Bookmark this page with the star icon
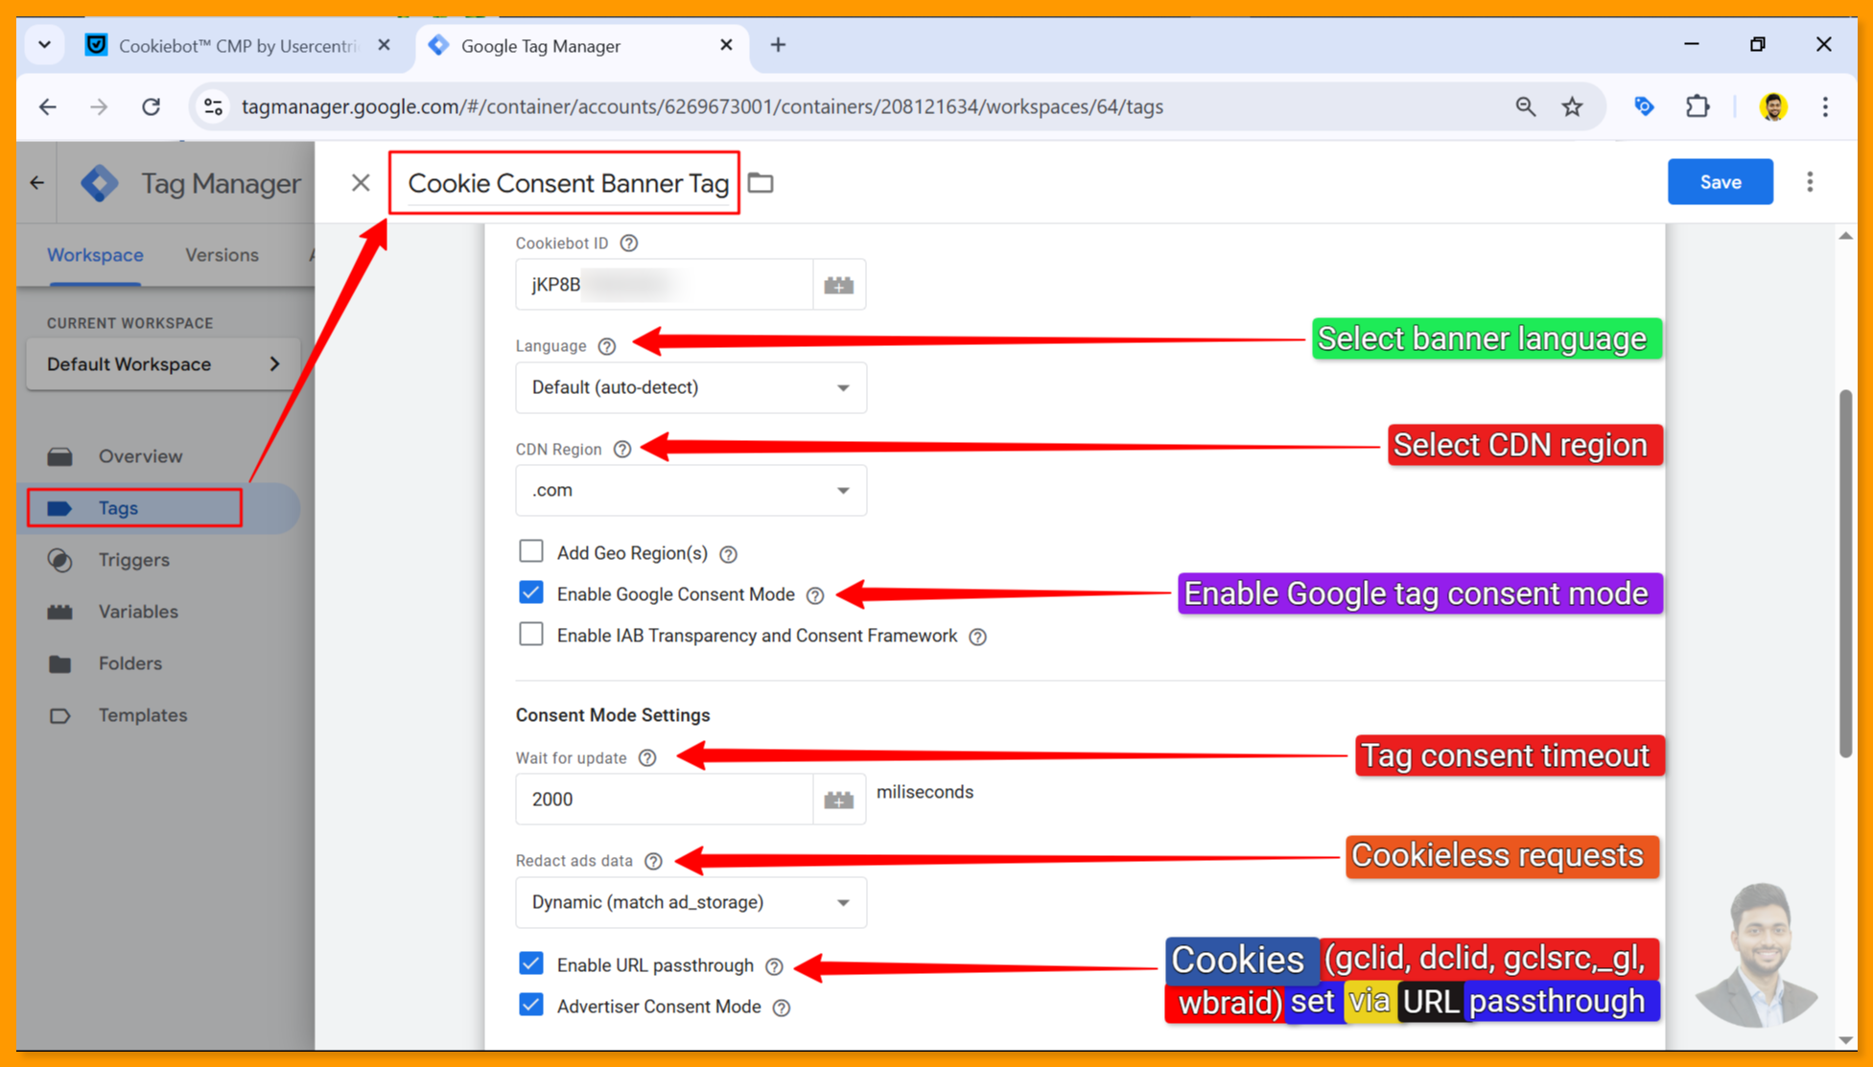 pos(1572,106)
